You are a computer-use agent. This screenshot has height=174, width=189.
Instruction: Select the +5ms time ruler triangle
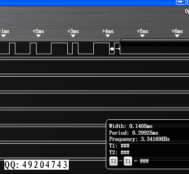click(142, 36)
